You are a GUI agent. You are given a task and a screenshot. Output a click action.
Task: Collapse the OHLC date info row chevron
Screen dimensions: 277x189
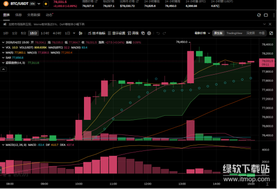[3, 42]
